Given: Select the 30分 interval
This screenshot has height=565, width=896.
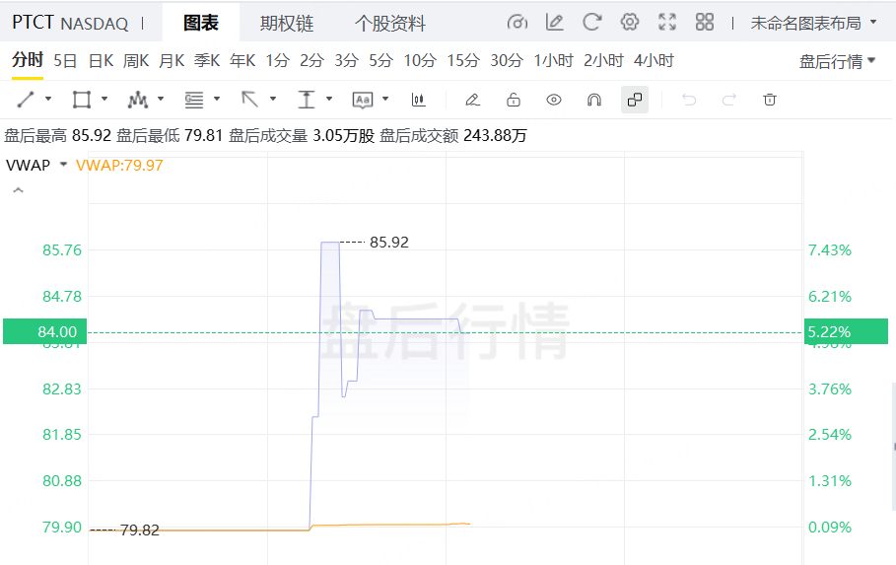Looking at the screenshot, I should click(507, 60).
